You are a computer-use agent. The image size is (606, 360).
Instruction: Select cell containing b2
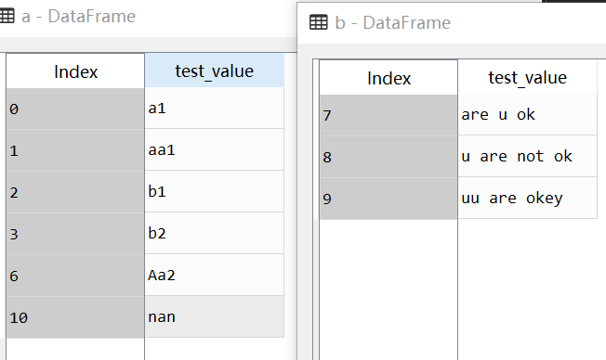[x=214, y=233]
